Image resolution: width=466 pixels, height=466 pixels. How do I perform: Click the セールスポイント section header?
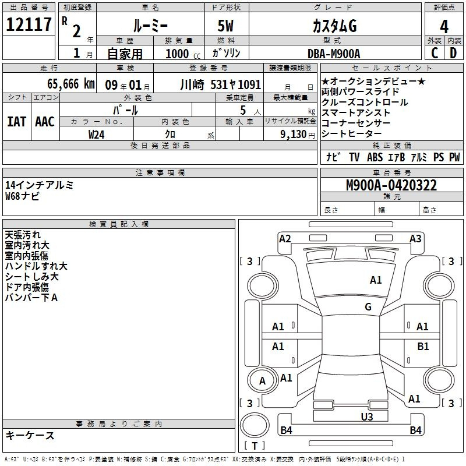[391, 68]
